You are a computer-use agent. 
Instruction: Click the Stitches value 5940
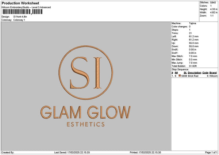coord(213,3)
